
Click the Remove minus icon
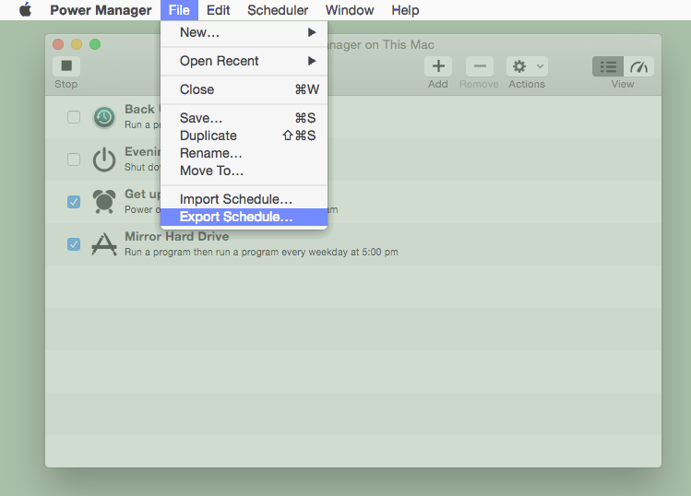click(x=480, y=66)
